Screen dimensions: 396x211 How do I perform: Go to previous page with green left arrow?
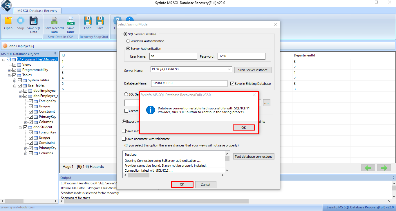click(x=368, y=168)
